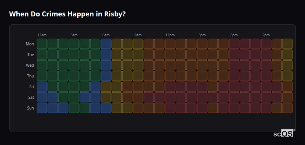The width and height of the screenshot is (305, 145).
Task: Click the 3pm column label
Action: click(x=202, y=35)
